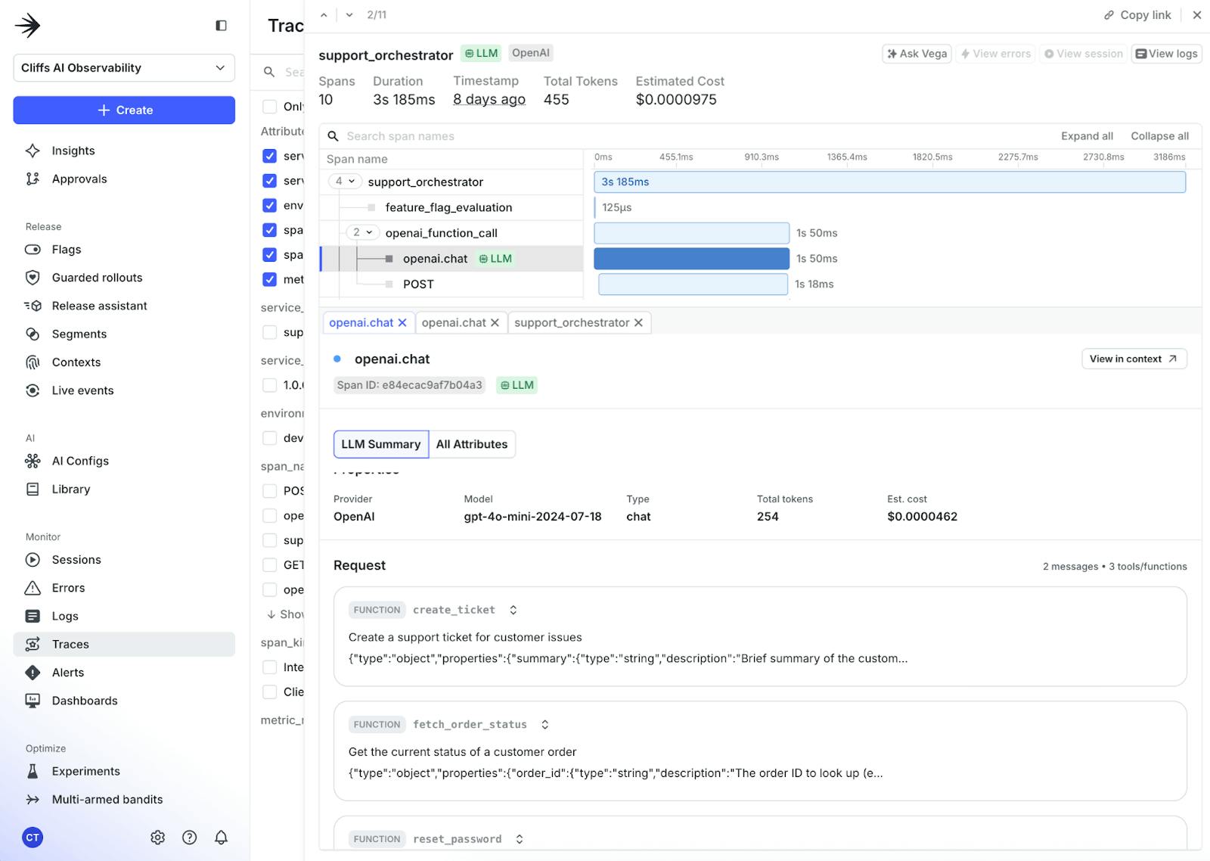Collapse support_orchestrator span tree node
This screenshot has width=1210, height=861.
point(344,182)
